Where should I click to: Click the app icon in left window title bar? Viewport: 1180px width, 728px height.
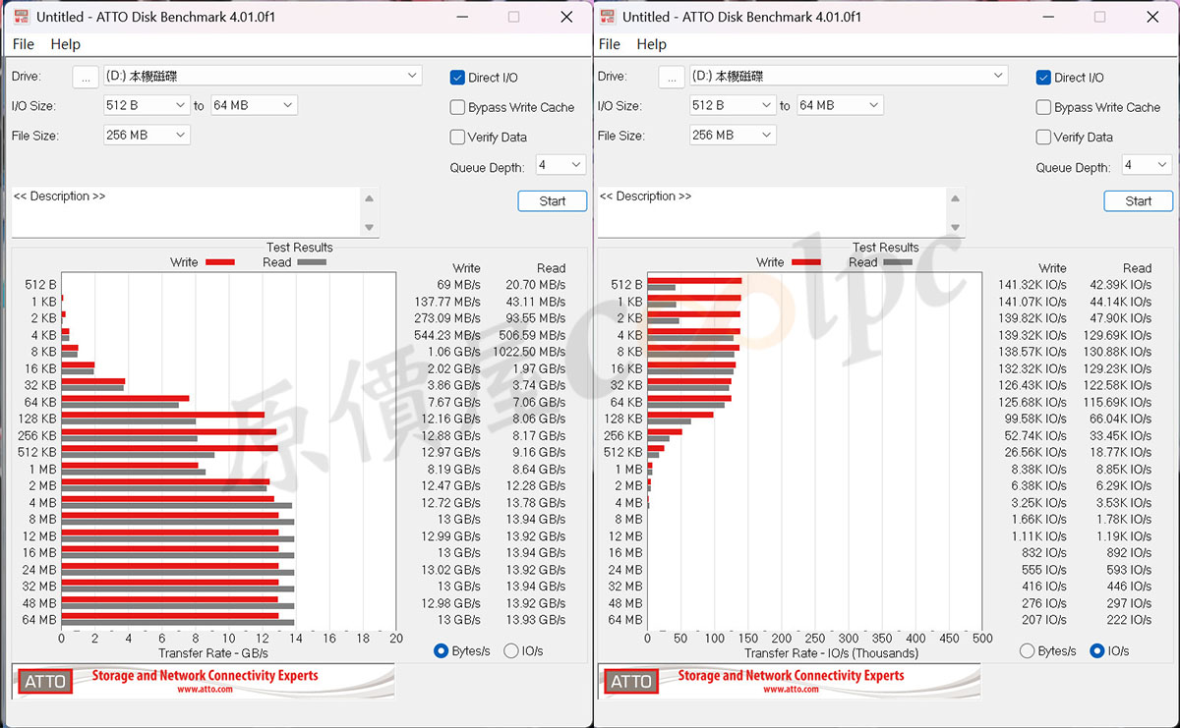(x=21, y=17)
